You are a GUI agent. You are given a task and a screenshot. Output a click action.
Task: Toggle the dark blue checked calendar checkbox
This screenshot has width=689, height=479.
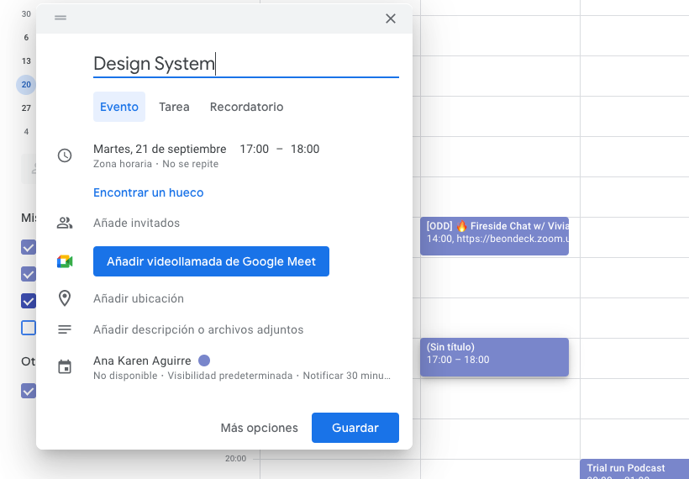pos(29,302)
